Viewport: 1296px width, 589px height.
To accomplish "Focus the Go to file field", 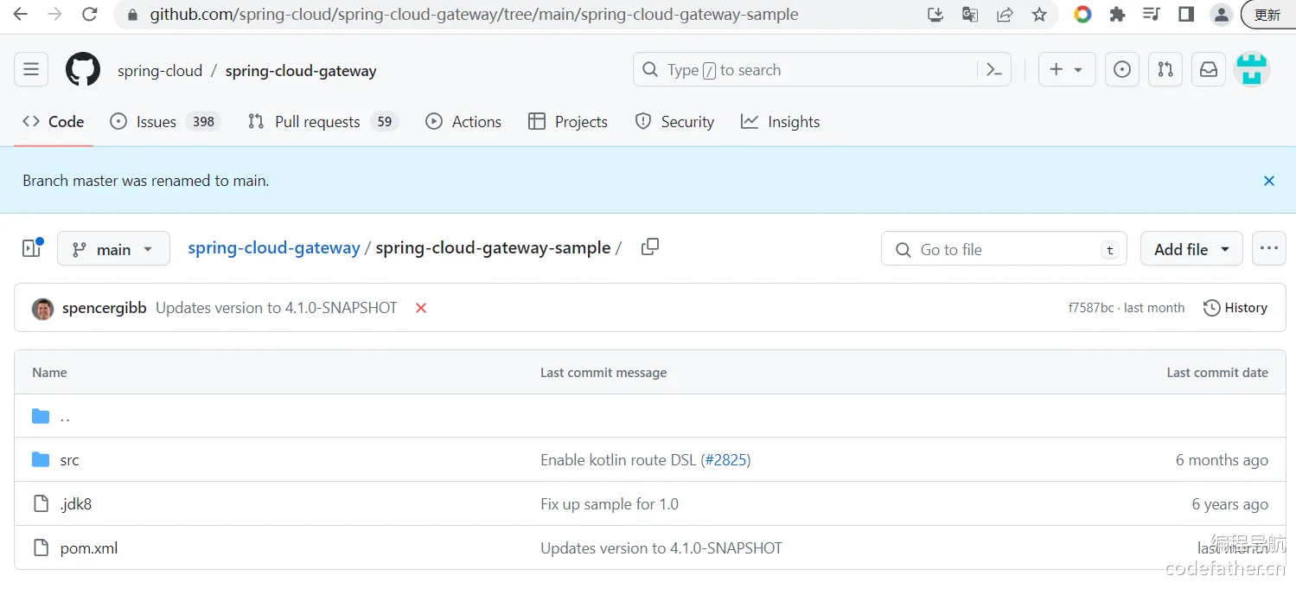I will coord(1004,249).
